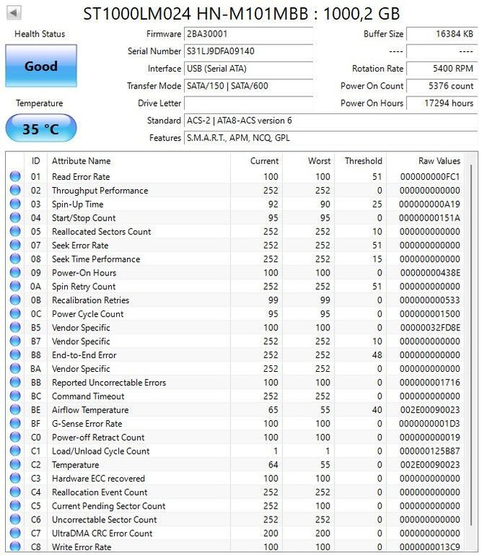Select the Start/Stop Count attribute name
The image size is (482, 556).
pos(84,218)
